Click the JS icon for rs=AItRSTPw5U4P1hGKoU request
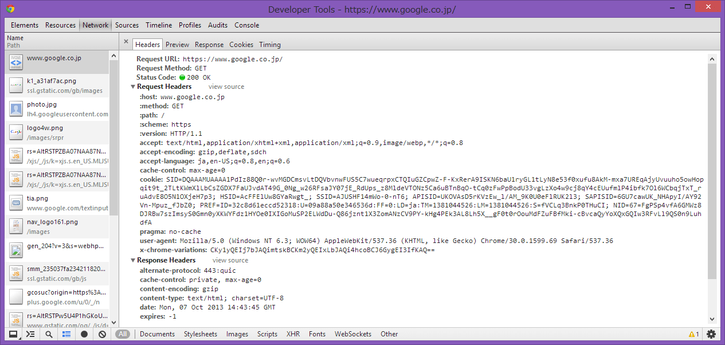The height and width of the screenshot is (345, 725). coord(16,320)
